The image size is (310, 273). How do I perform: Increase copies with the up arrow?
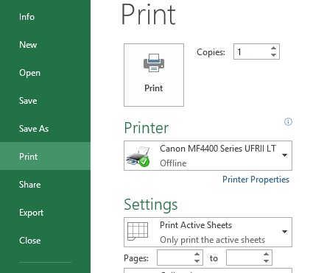point(273,48)
